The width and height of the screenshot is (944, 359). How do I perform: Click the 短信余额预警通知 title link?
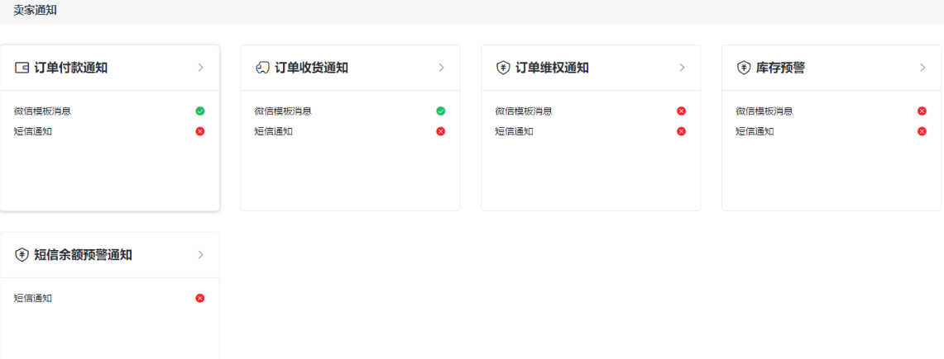(83, 255)
